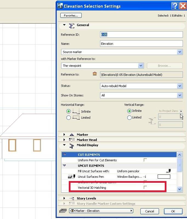Open the Status Auto-rebuild Model dropdown
This screenshot has height=219, width=187.
pos(141,86)
